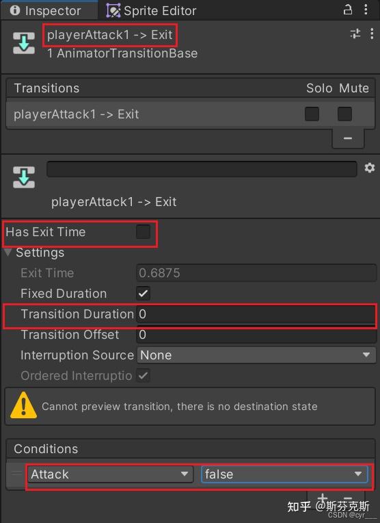Open the Inspector tab's three-dot menu

coord(366,10)
